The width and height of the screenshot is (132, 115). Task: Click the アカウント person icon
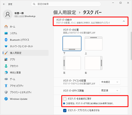(x=6, y=66)
